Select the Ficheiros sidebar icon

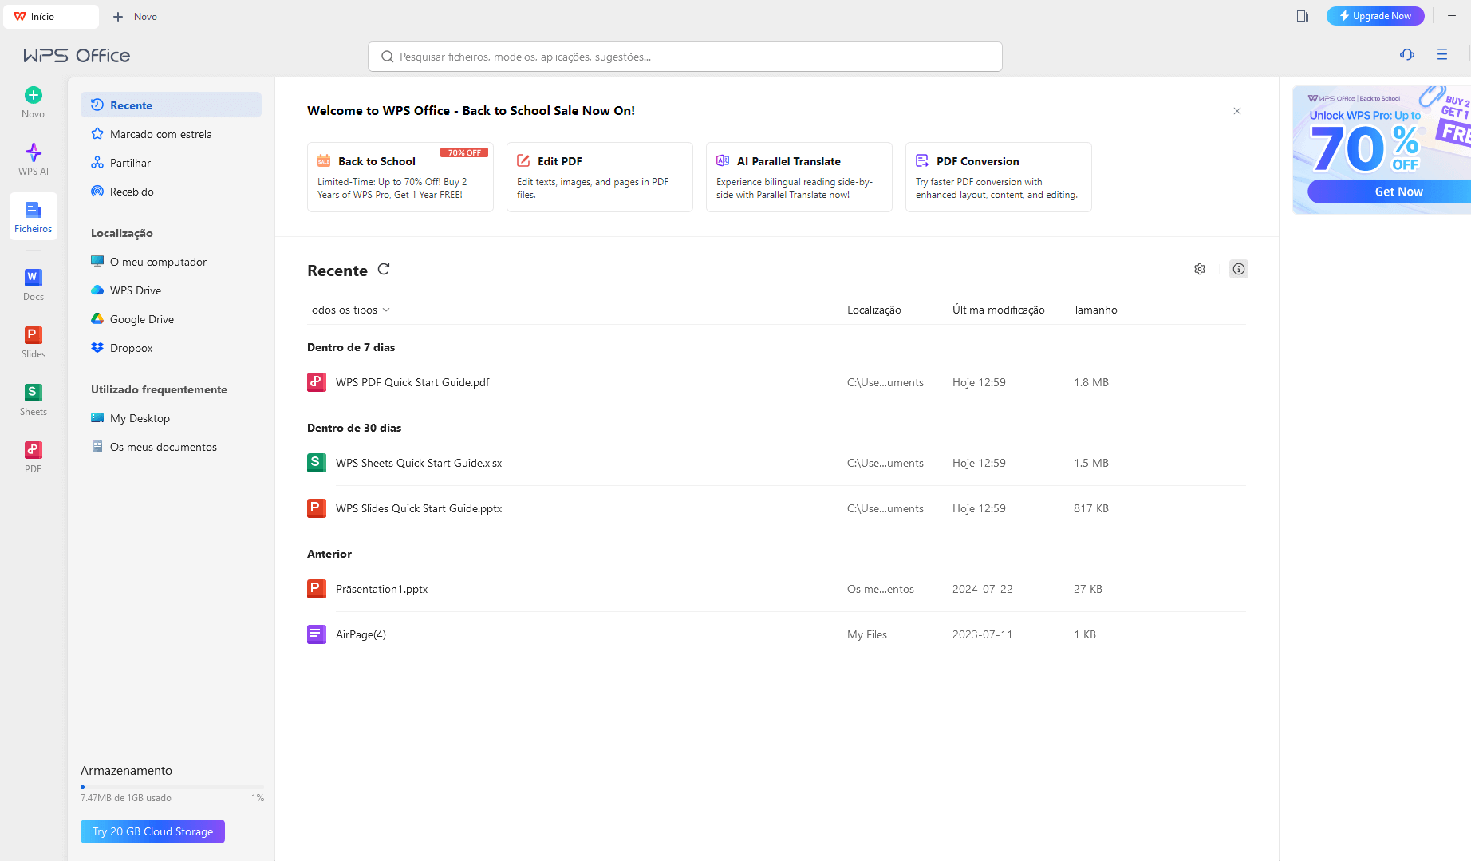pos(34,216)
